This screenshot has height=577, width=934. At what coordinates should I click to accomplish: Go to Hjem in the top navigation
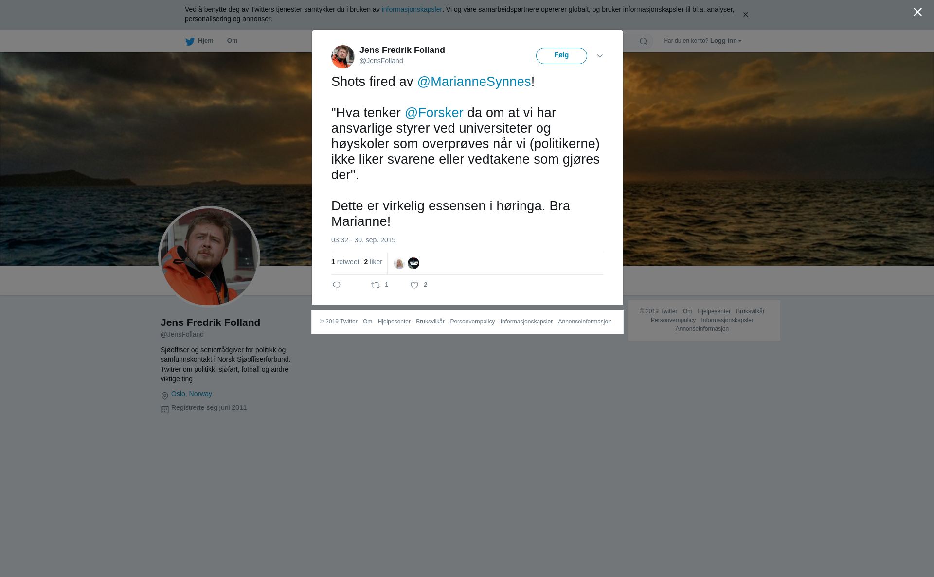205,41
